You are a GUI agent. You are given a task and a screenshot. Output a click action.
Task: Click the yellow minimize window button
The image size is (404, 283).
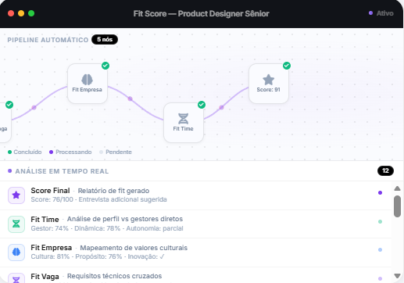click(x=21, y=13)
